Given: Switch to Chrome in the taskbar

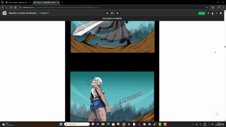Looking at the screenshot, I should (x=124, y=124).
